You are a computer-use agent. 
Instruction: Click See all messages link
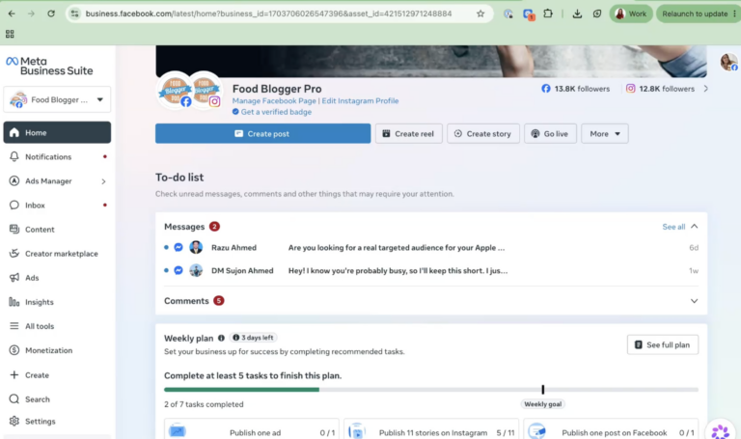coord(673,227)
